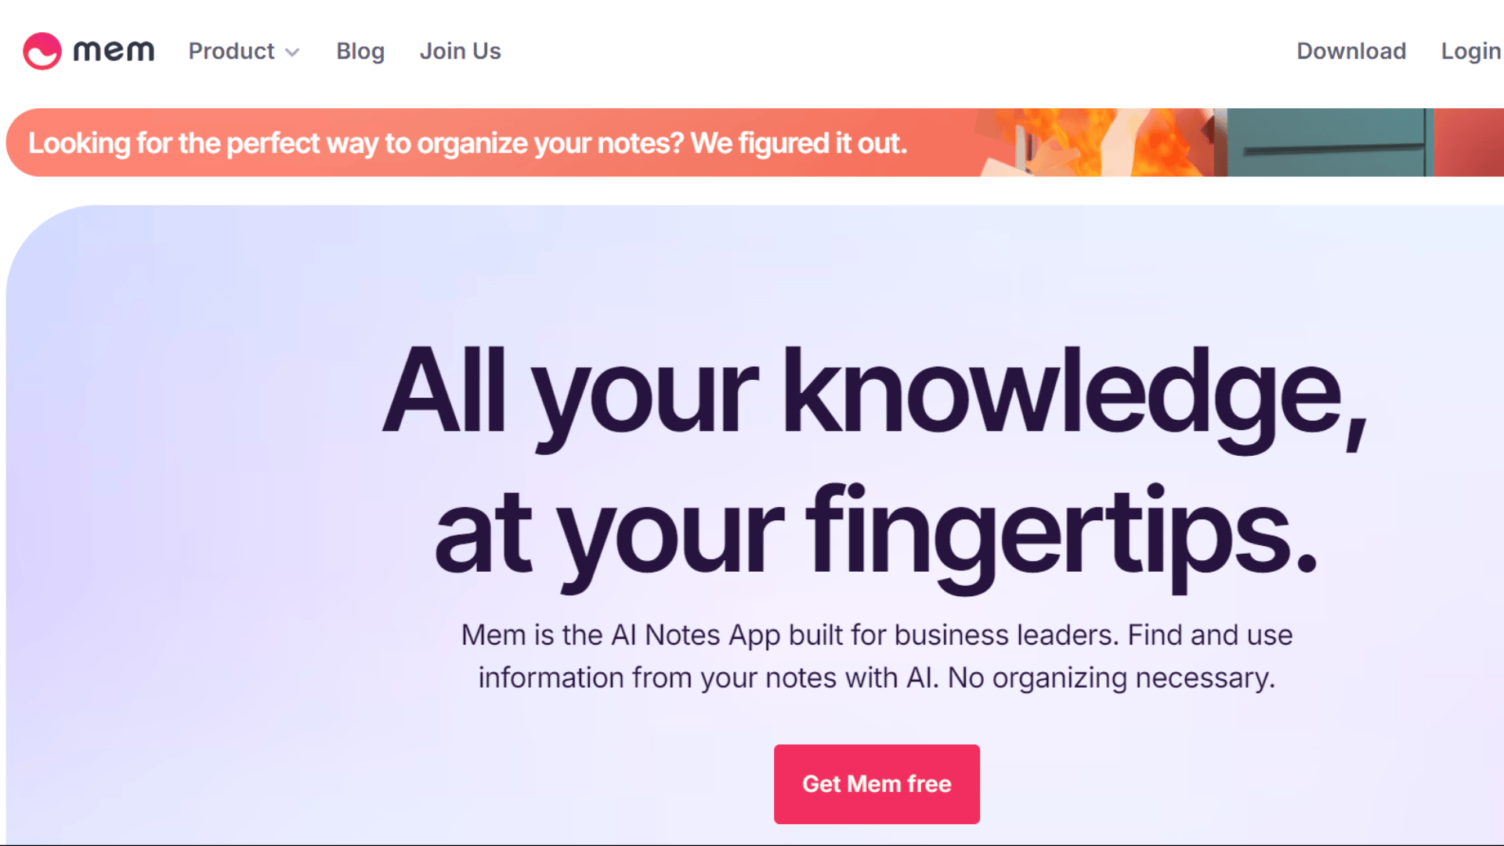Click the pink Mem logo icon
The height and width of the screenshot is (846, 1504).
pos(42,51)
